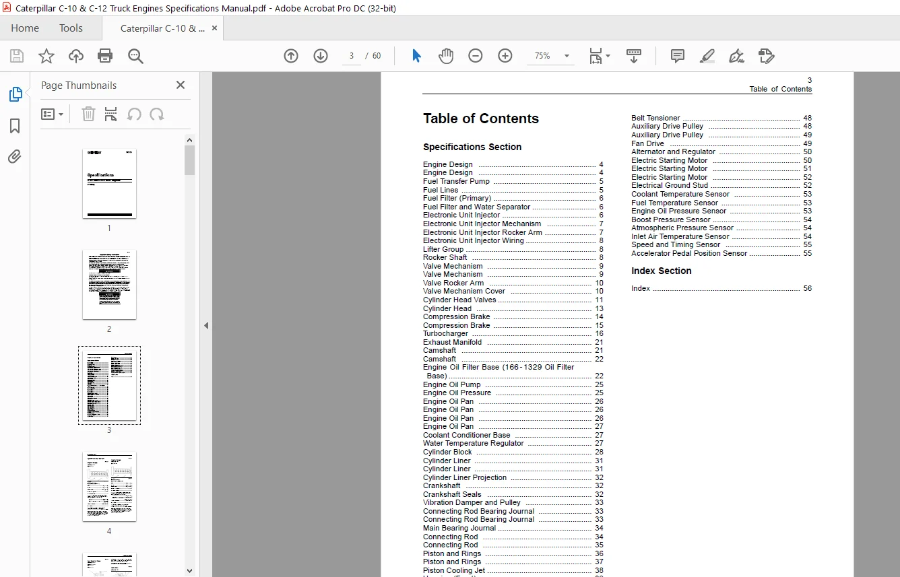900x577 pixels.
Task: Click the Specifications Section heading
Action: point(472,147)
